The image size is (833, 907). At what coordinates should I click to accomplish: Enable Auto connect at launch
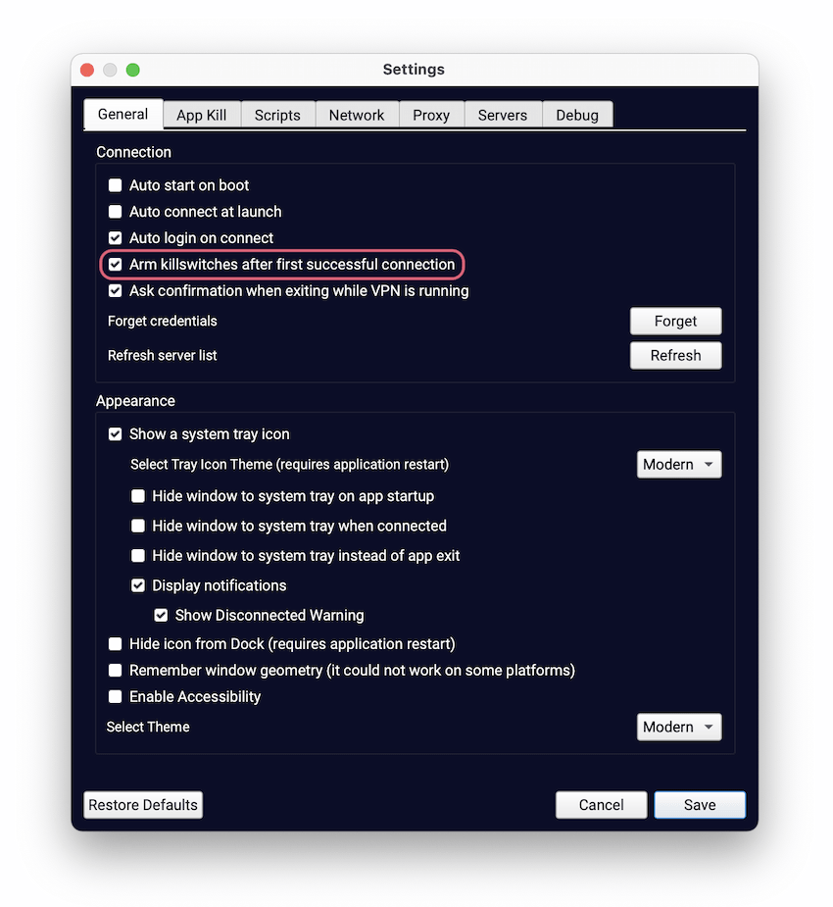pos(115,211)
